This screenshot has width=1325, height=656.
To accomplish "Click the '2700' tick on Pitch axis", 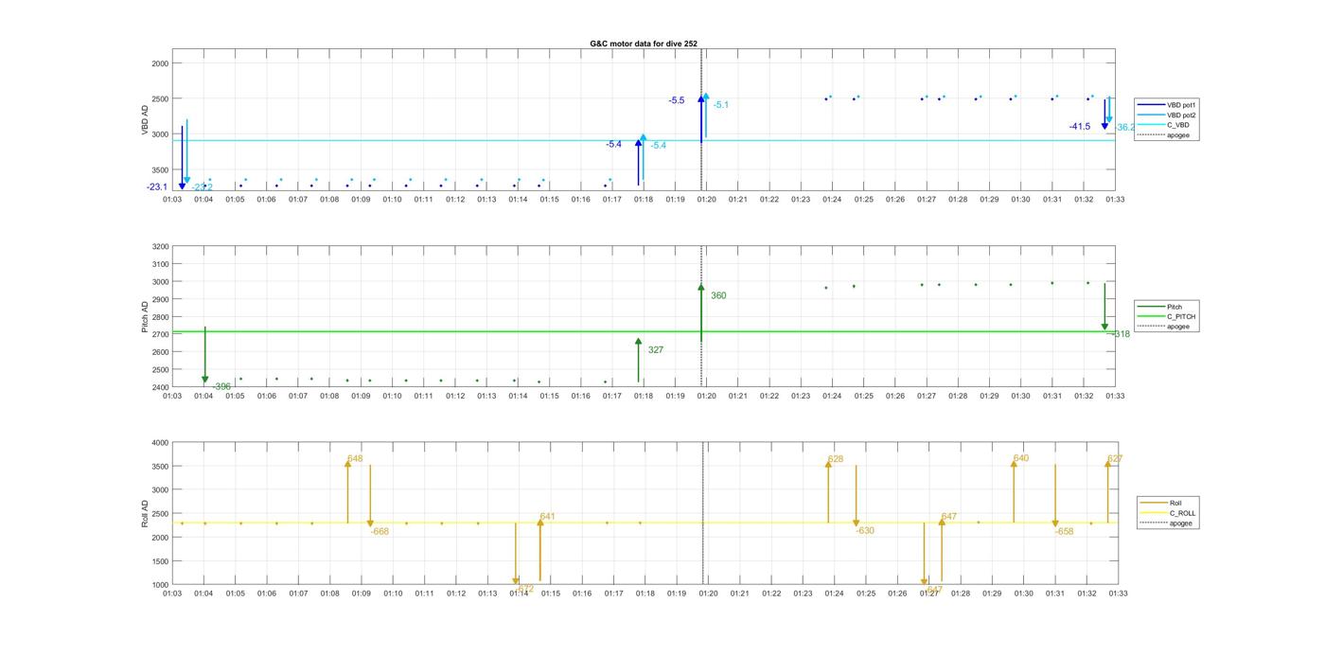I will (x=160, y=335).
